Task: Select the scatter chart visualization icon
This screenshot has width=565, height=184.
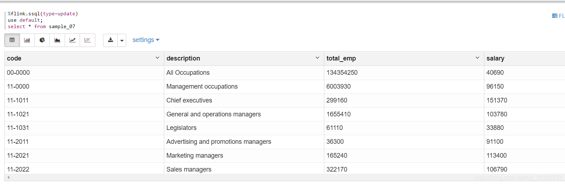Action: point(87,40)
